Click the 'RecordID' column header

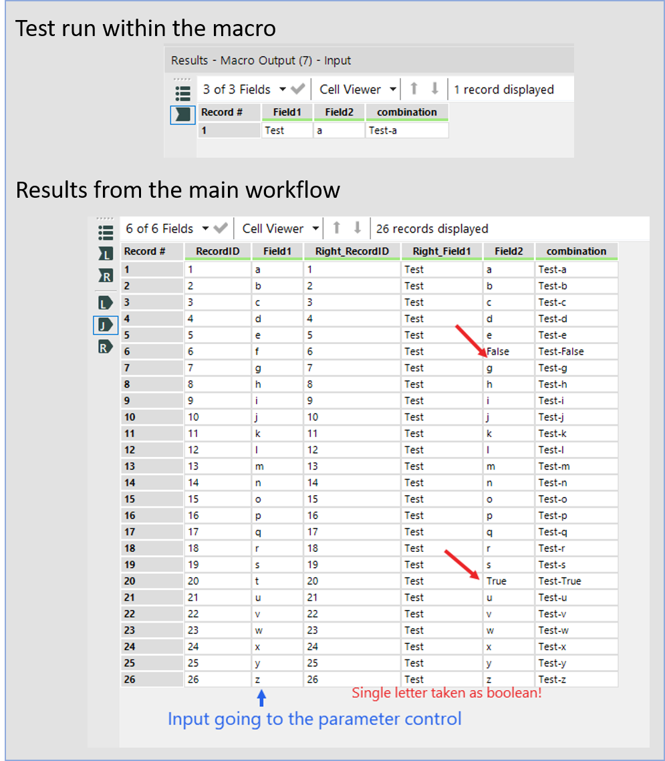[217, 251]
